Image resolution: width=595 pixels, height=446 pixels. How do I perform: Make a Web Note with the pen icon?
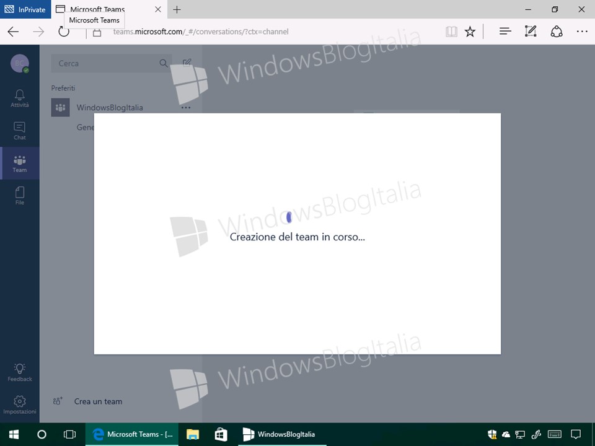[x=531, y=32]
